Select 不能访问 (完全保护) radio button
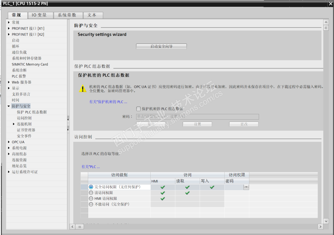The image size is (334, 235). tap(91, 204)
